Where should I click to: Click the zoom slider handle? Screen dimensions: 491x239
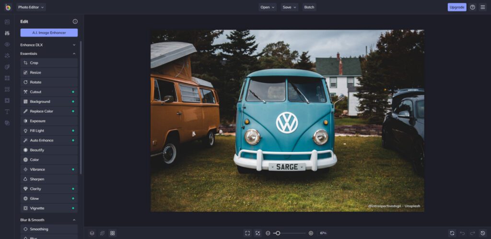[277, 233]
